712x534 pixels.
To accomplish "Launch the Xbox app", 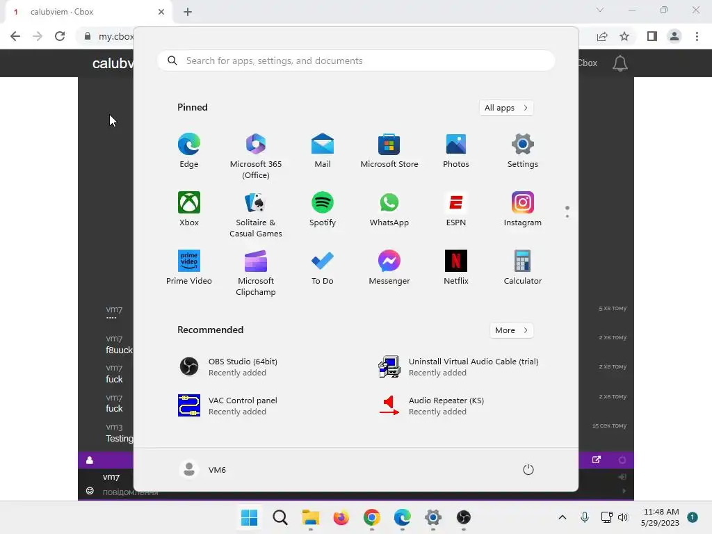I will point(189,209).
